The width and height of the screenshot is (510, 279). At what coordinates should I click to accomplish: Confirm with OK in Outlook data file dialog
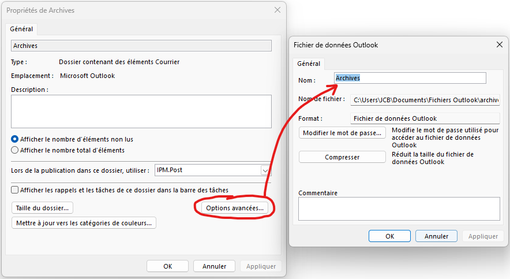pos(389,236)
